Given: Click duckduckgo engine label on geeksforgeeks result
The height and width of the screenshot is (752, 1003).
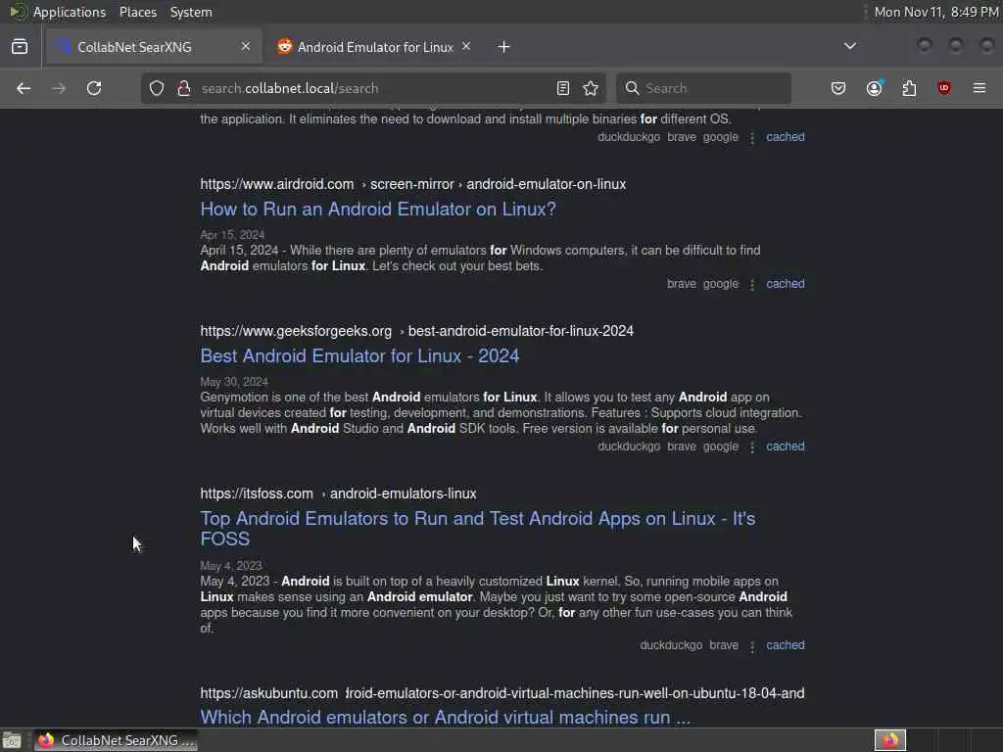Looking at the screenshot, I should tap(629, 446).
